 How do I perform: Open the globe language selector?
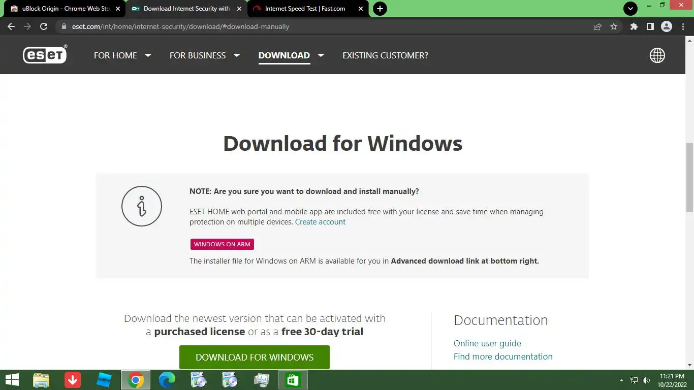pos(657,55)
